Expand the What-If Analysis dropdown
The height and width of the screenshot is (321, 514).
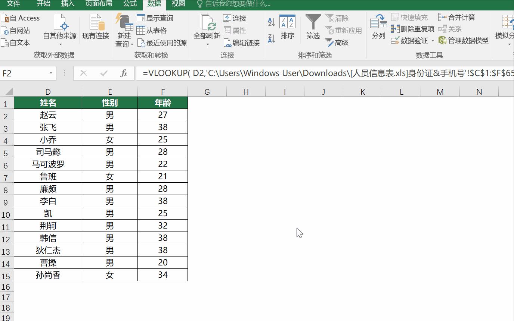point(510,44)
